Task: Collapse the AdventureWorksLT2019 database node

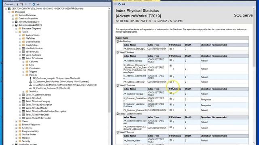Action: pos(13,25)
